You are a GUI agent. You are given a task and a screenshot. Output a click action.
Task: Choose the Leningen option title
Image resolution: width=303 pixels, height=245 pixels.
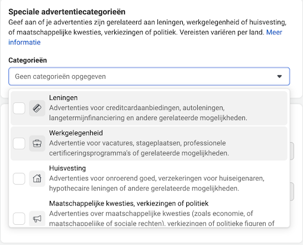pos(63,98)
